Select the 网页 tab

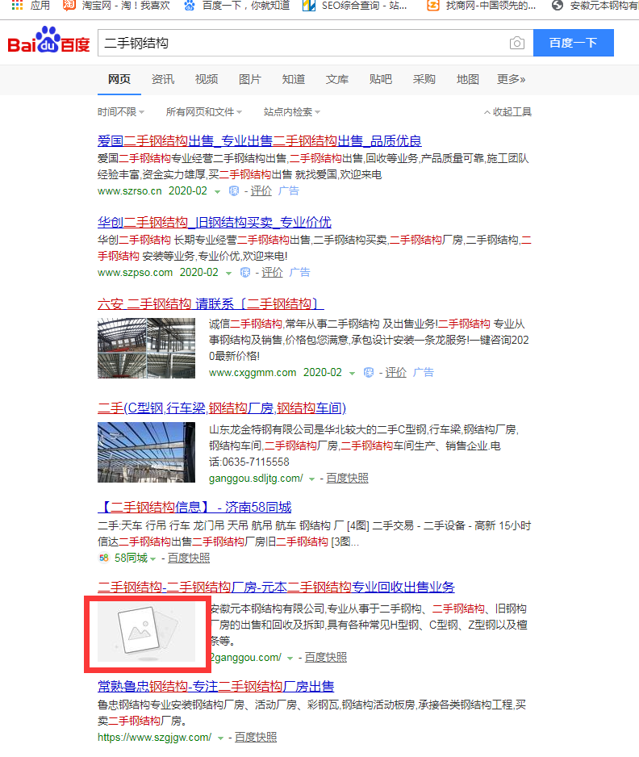point(119,79)
